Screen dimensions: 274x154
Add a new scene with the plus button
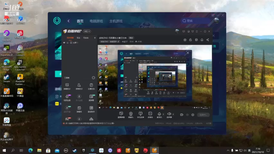95,38
